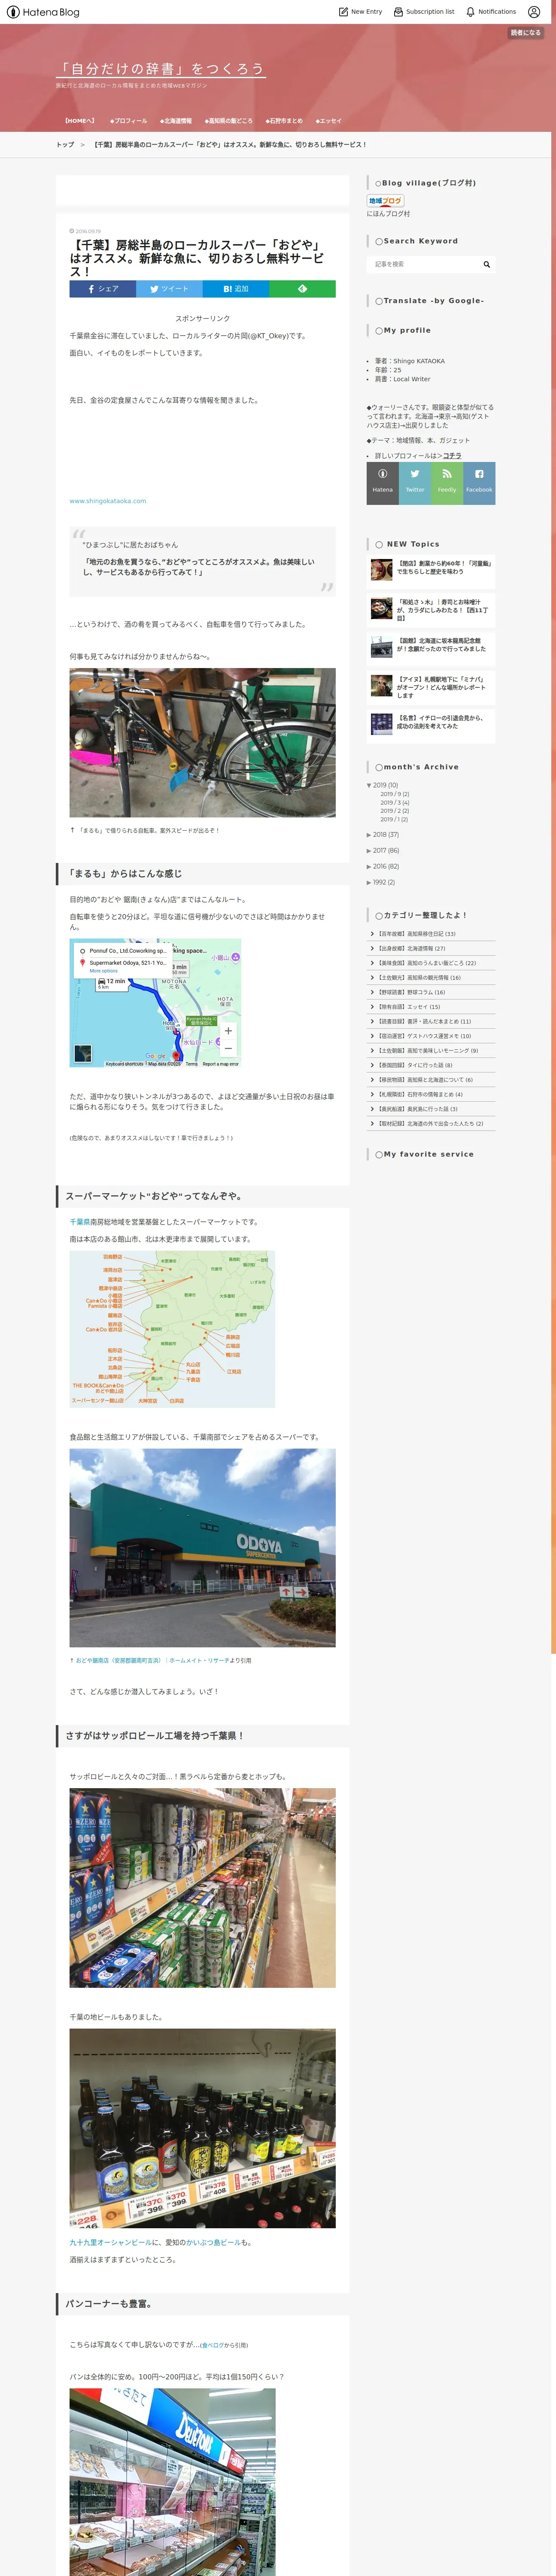This screenshot has height=2576, width=556.
Task: Click Facebook follow tile
Action: coord(479,483)
